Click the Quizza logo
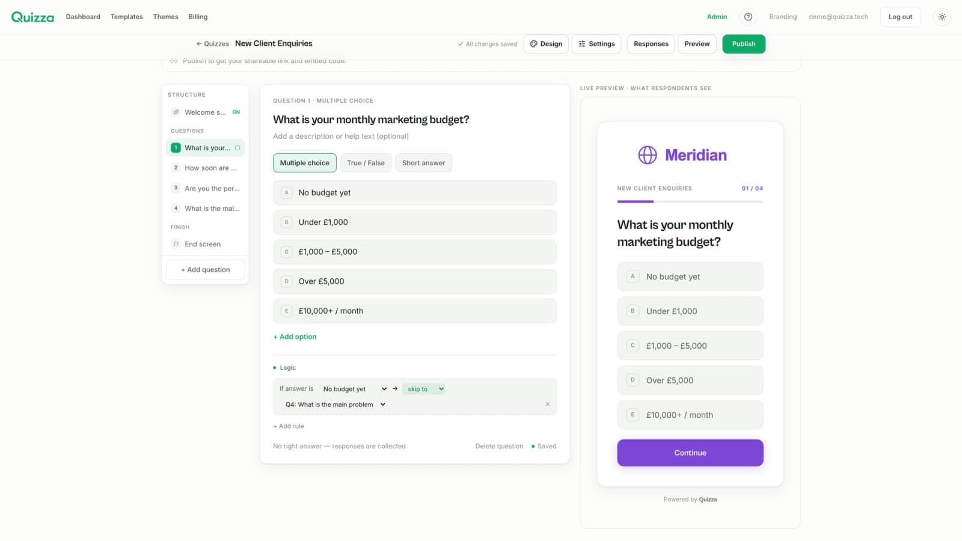This screenshot has width=962, height=541. pyautogui.click(x=32, y=17)
